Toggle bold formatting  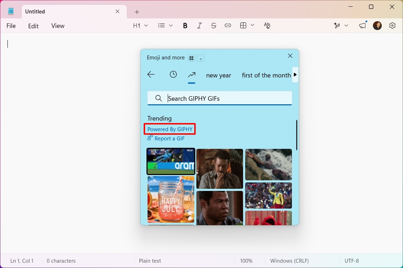tap(185, 25)
